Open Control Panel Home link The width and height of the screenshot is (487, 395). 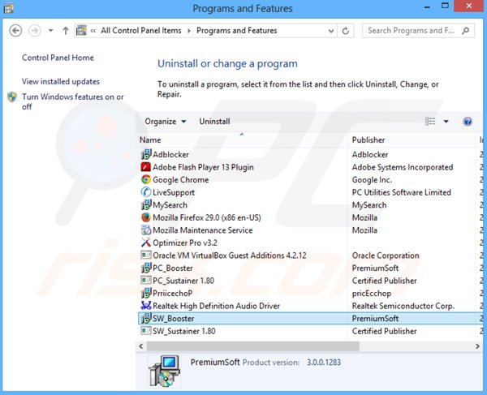pyautogui.click(x=58, y=58)
